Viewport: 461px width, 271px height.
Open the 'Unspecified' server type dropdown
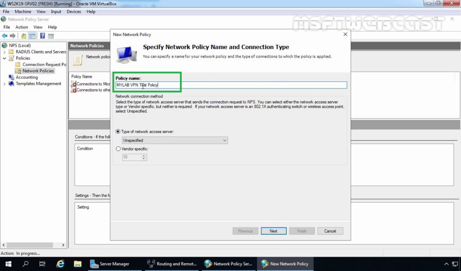175,140
